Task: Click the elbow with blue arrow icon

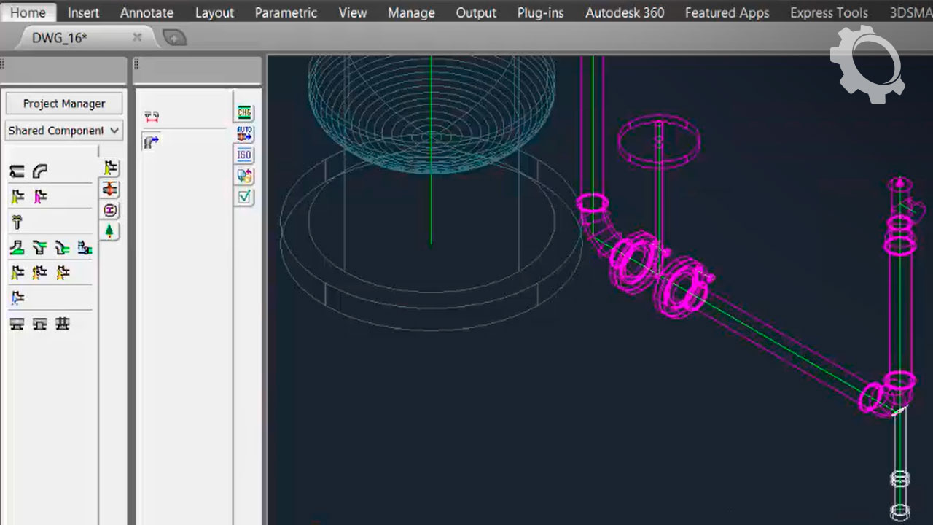Action: click(x=151, y=142)
